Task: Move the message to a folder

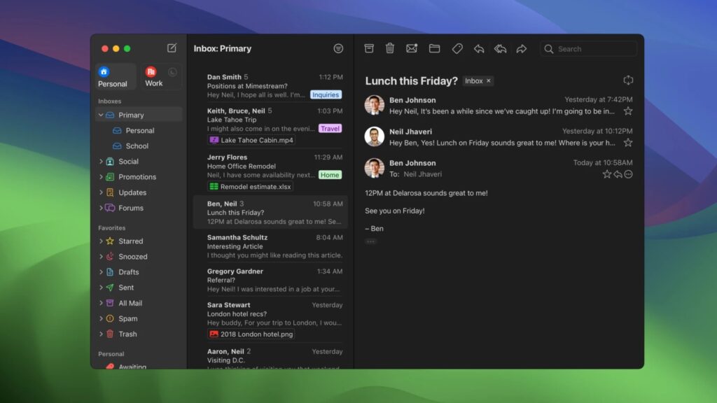Action: (x=434, y=48)
